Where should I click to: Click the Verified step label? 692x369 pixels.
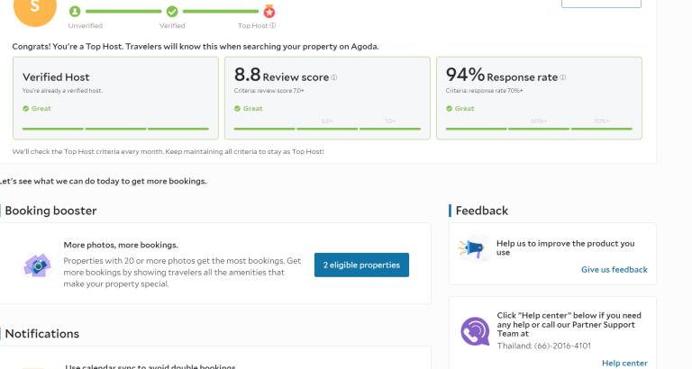click(x=172, y=25)
